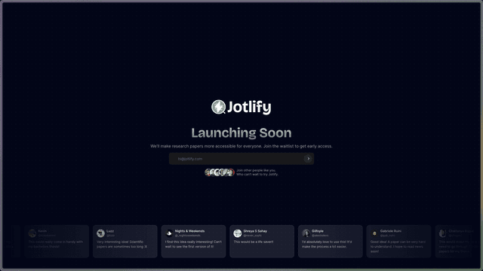The image size is (483, 271).
Task: Click the 'Kevin' name in testimonial
Action: pyautogui.click(x=42, y=231)
